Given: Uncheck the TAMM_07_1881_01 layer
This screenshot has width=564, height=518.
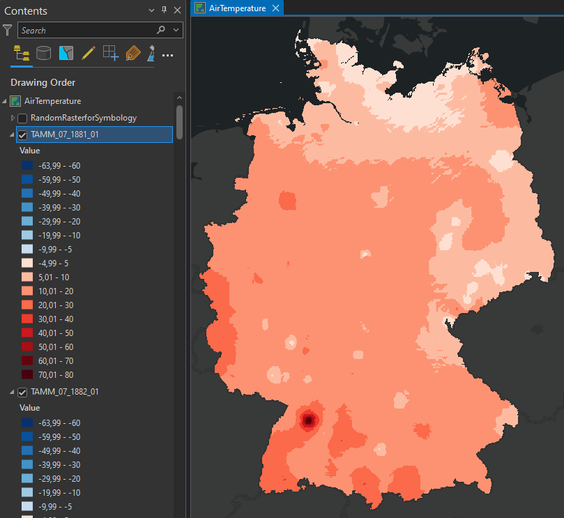Looking at the screenshot, I should tap(22, 135).
